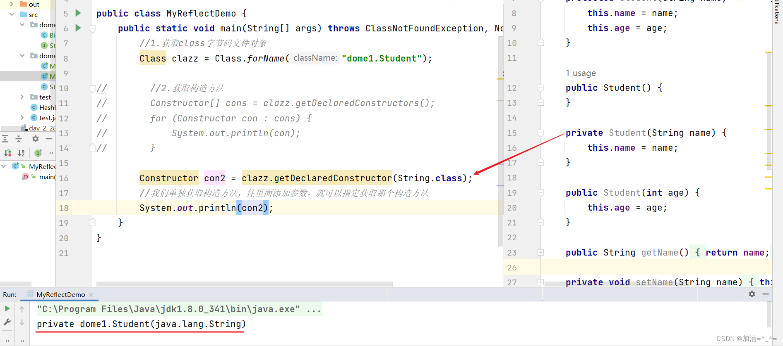Unfold the getName method at line 23
Image resolution: width=783 pixels, height=346 pixels.
point(540,252)
